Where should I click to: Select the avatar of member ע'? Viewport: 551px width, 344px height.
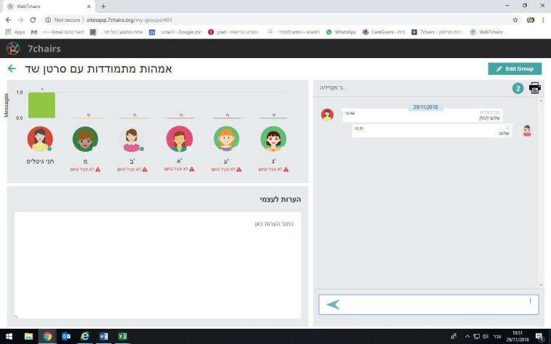(x=226, y=139)
